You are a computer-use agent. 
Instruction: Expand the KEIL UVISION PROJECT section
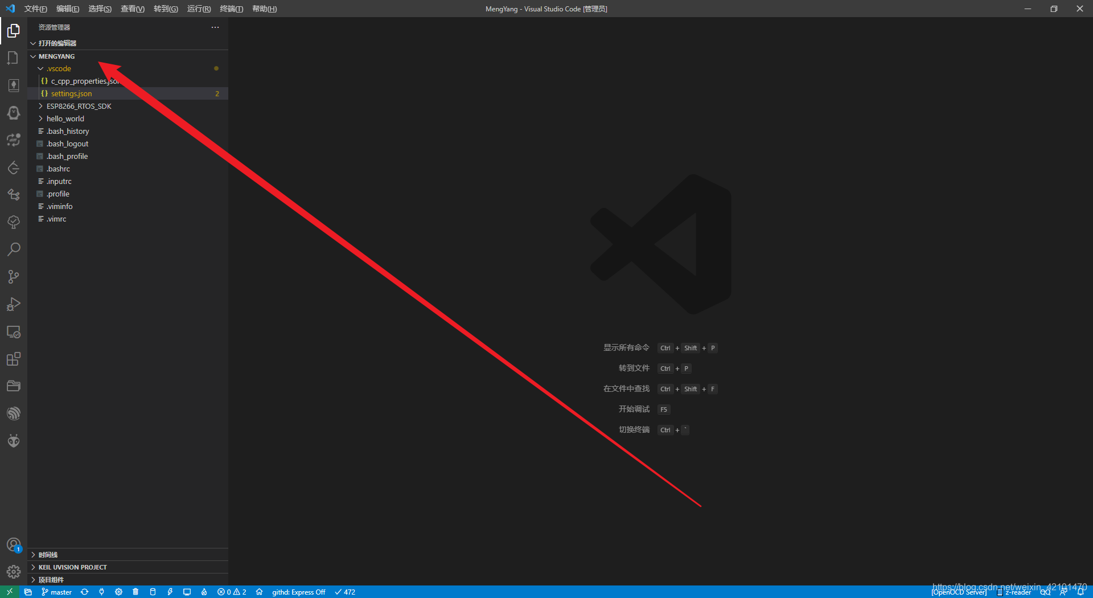[128, 567]
